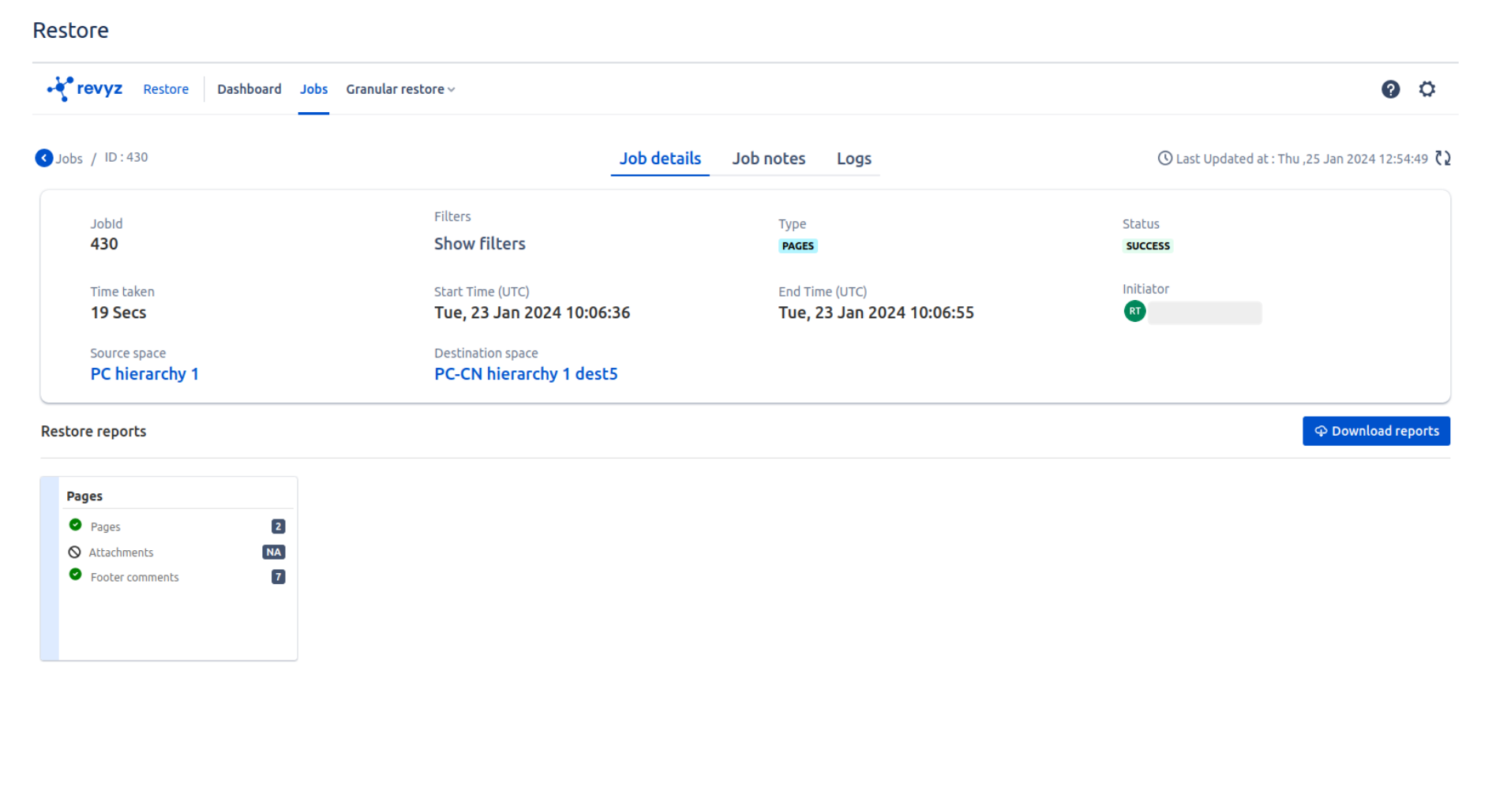Click the green check beside Pages row
This screenshot has height=809, width=1507.
tap(76, 525)
